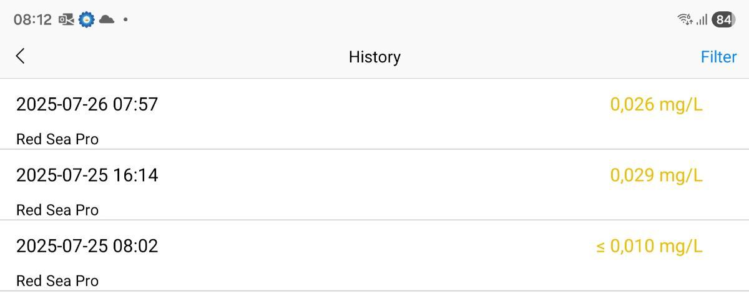The height and width of the screenshot is (306, 749).
Task: Tap Red Sea Pro label under 07:57
Action: coord(57,139)
